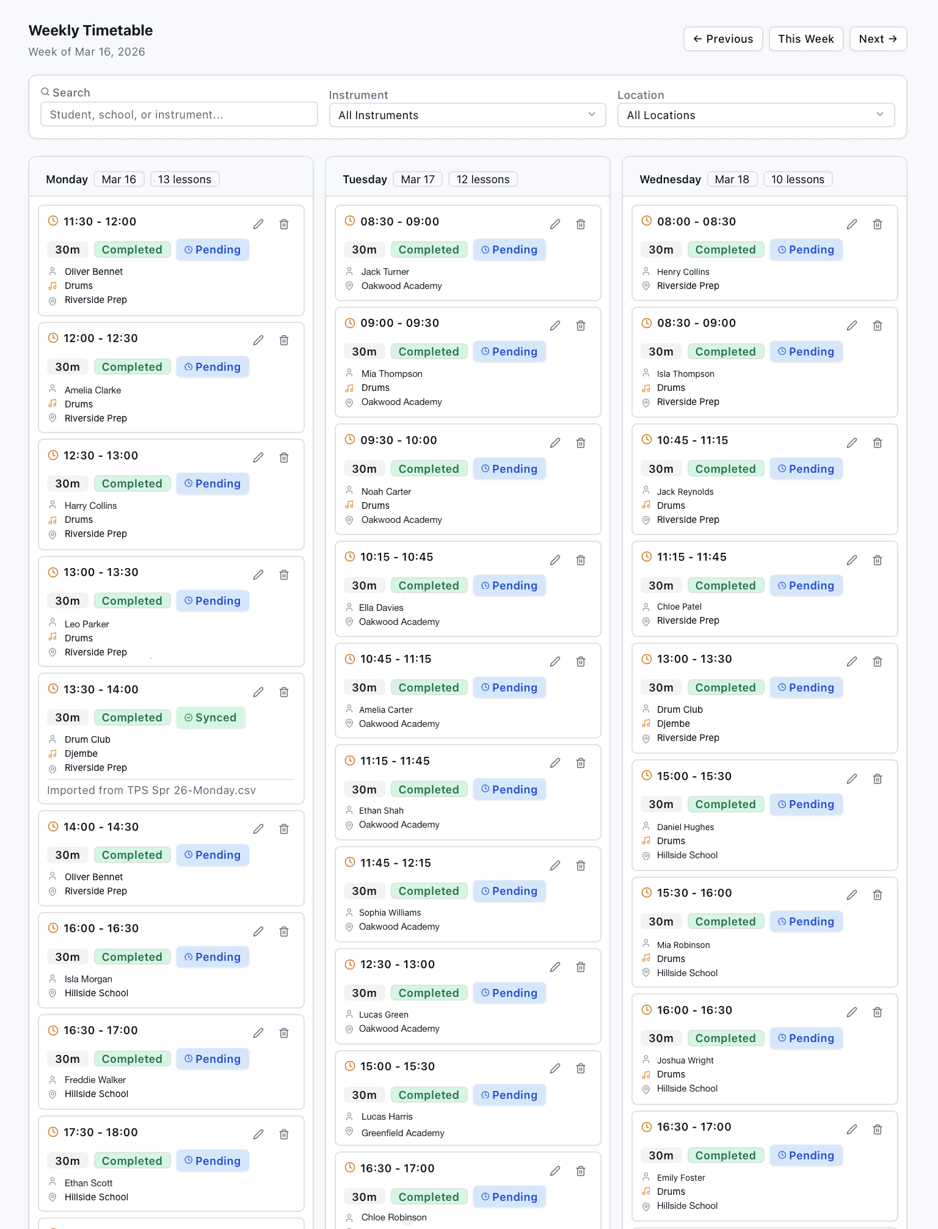Edit Monday 11:30 Oliver Bennet lesson
The image size is (938, 1229).
coord(258,224)
